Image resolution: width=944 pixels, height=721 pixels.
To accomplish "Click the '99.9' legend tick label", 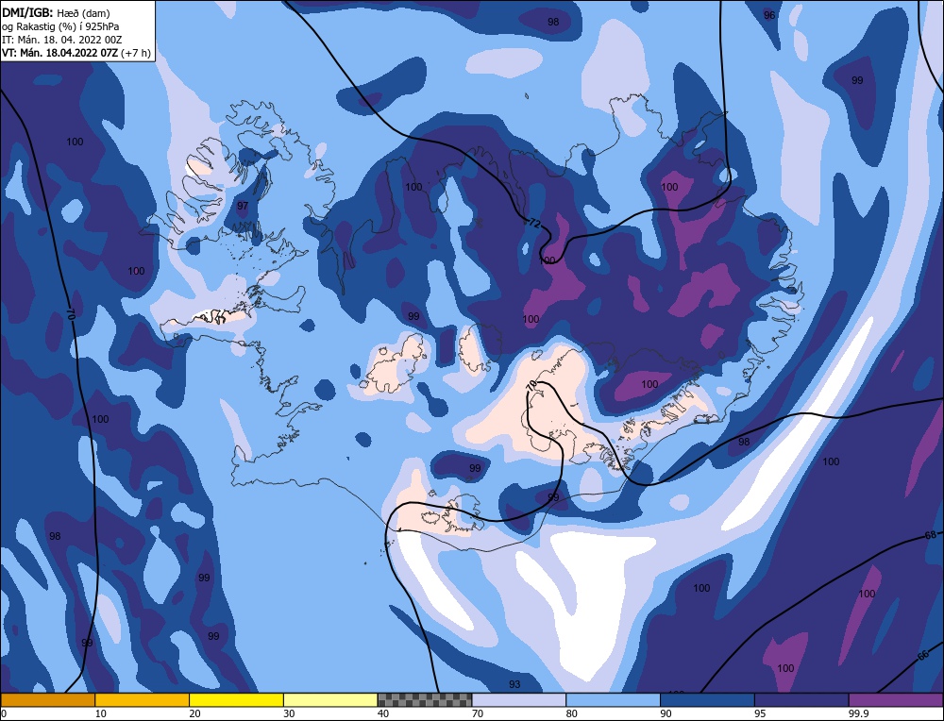I will [x=858, y=713].
